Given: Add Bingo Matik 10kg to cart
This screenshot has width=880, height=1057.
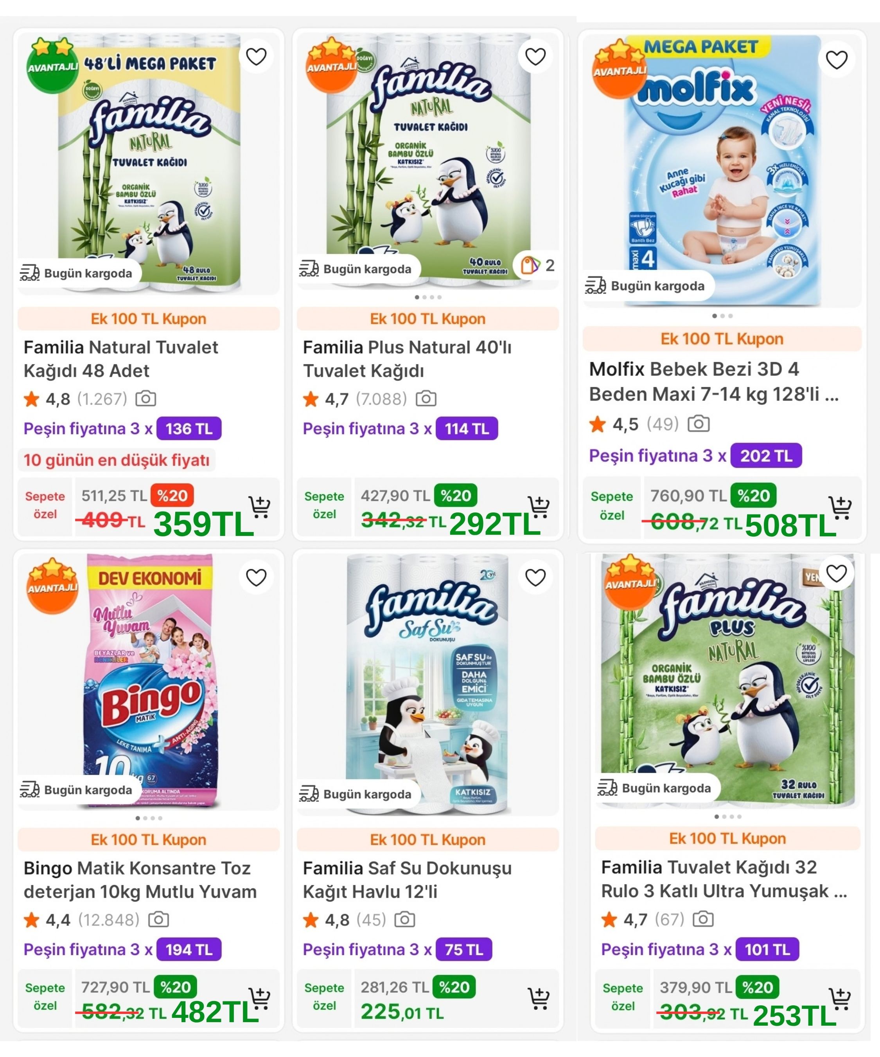Looking at the screenshot, I should 259,998.
